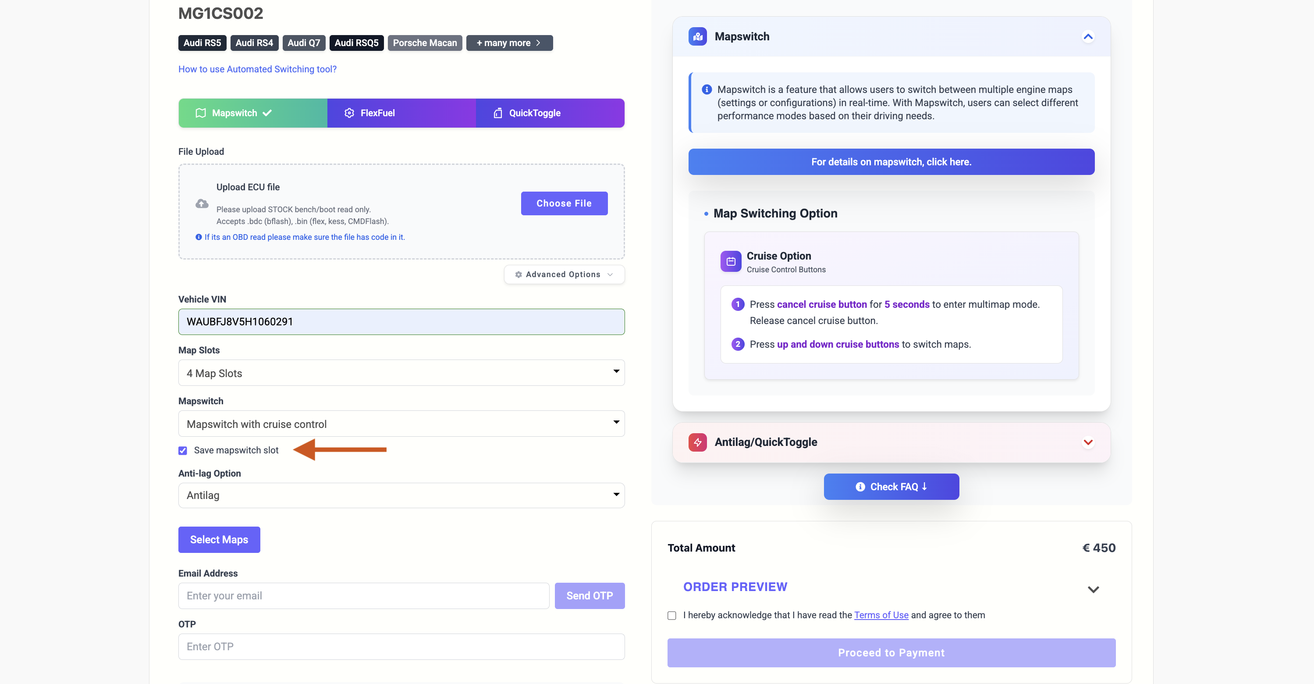Click the cloud upload icon

click(202, 204)
